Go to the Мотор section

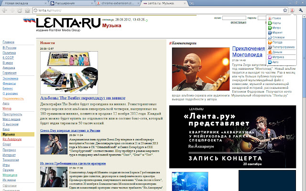(x=7, y=108)
